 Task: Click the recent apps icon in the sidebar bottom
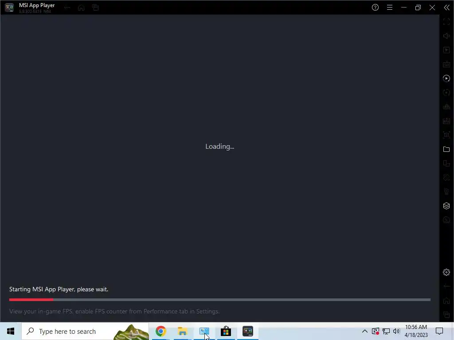tap(446, 315)
